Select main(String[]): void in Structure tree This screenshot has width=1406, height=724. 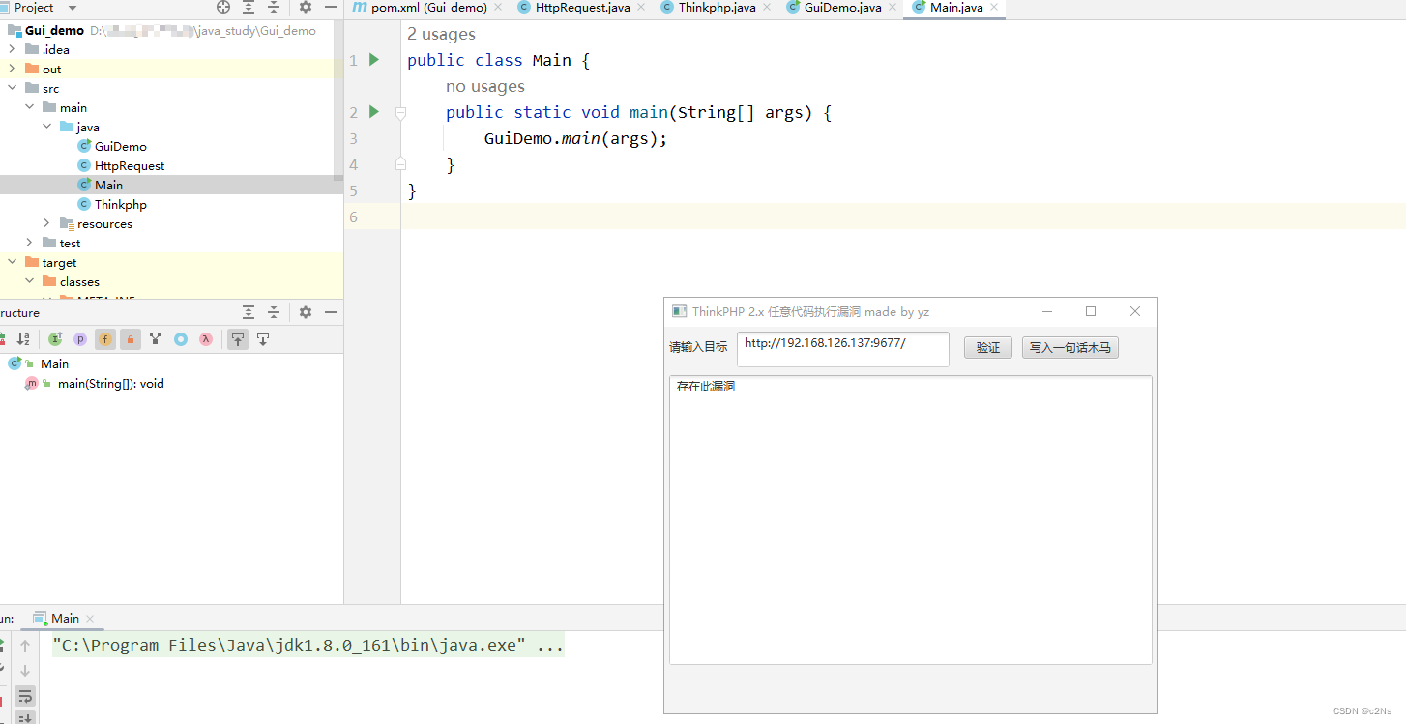(111, 384)
